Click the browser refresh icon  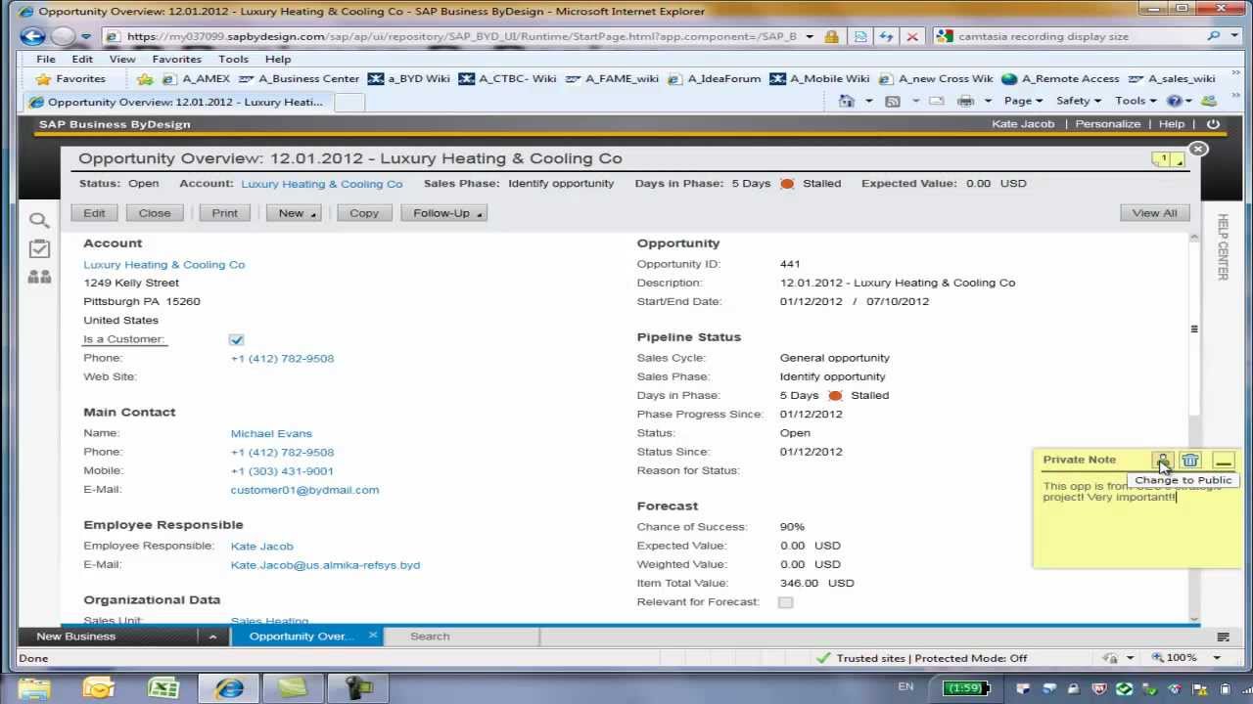(x=886, y=36)
